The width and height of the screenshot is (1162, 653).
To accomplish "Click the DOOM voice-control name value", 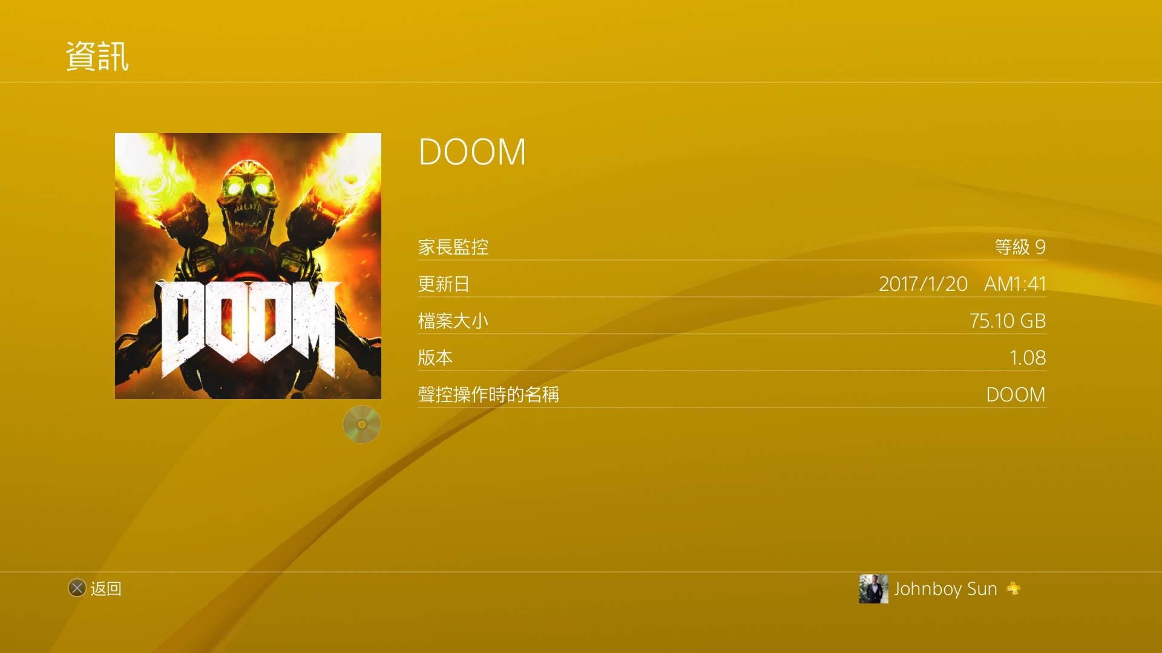I will (1016, 394).
